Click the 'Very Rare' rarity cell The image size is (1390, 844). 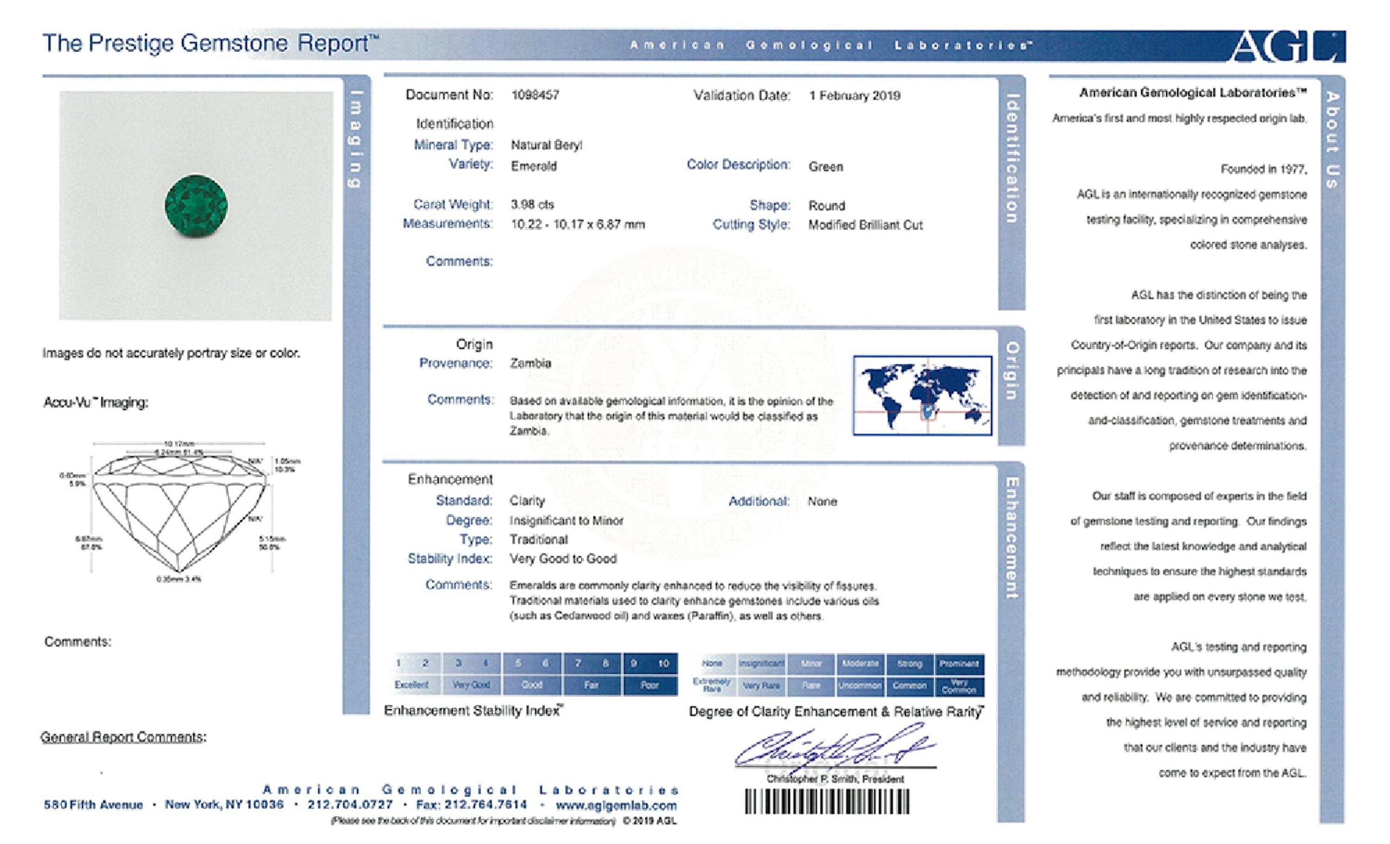click(x=762, y=686)
